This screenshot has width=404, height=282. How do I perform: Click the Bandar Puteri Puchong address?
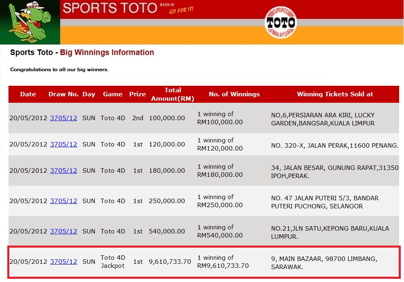[325, 202]
